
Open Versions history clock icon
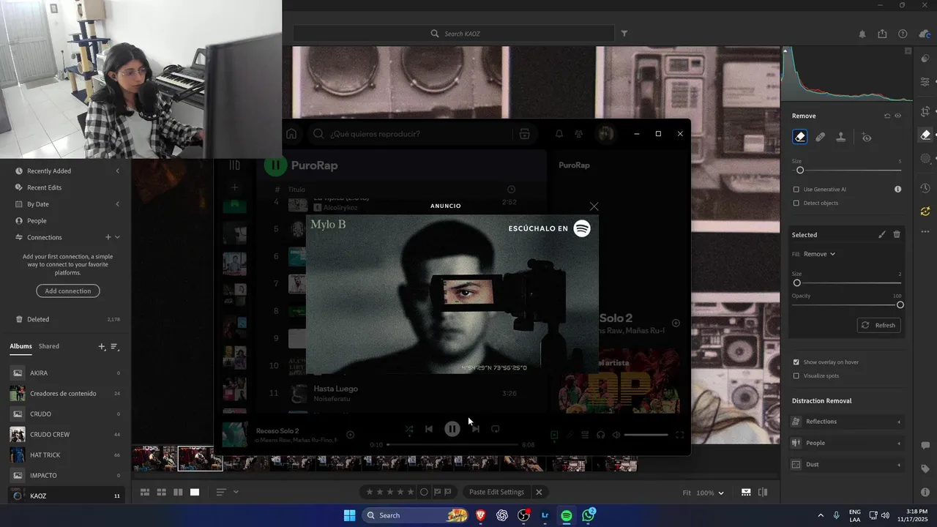[x=925, y=188]
